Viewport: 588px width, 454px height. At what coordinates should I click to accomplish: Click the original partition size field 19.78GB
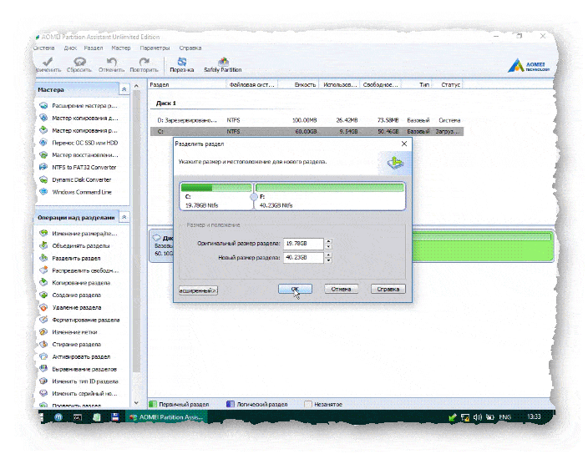303,244
